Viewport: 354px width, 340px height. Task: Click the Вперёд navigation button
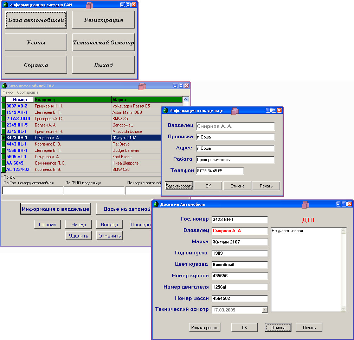pos(109,224)
